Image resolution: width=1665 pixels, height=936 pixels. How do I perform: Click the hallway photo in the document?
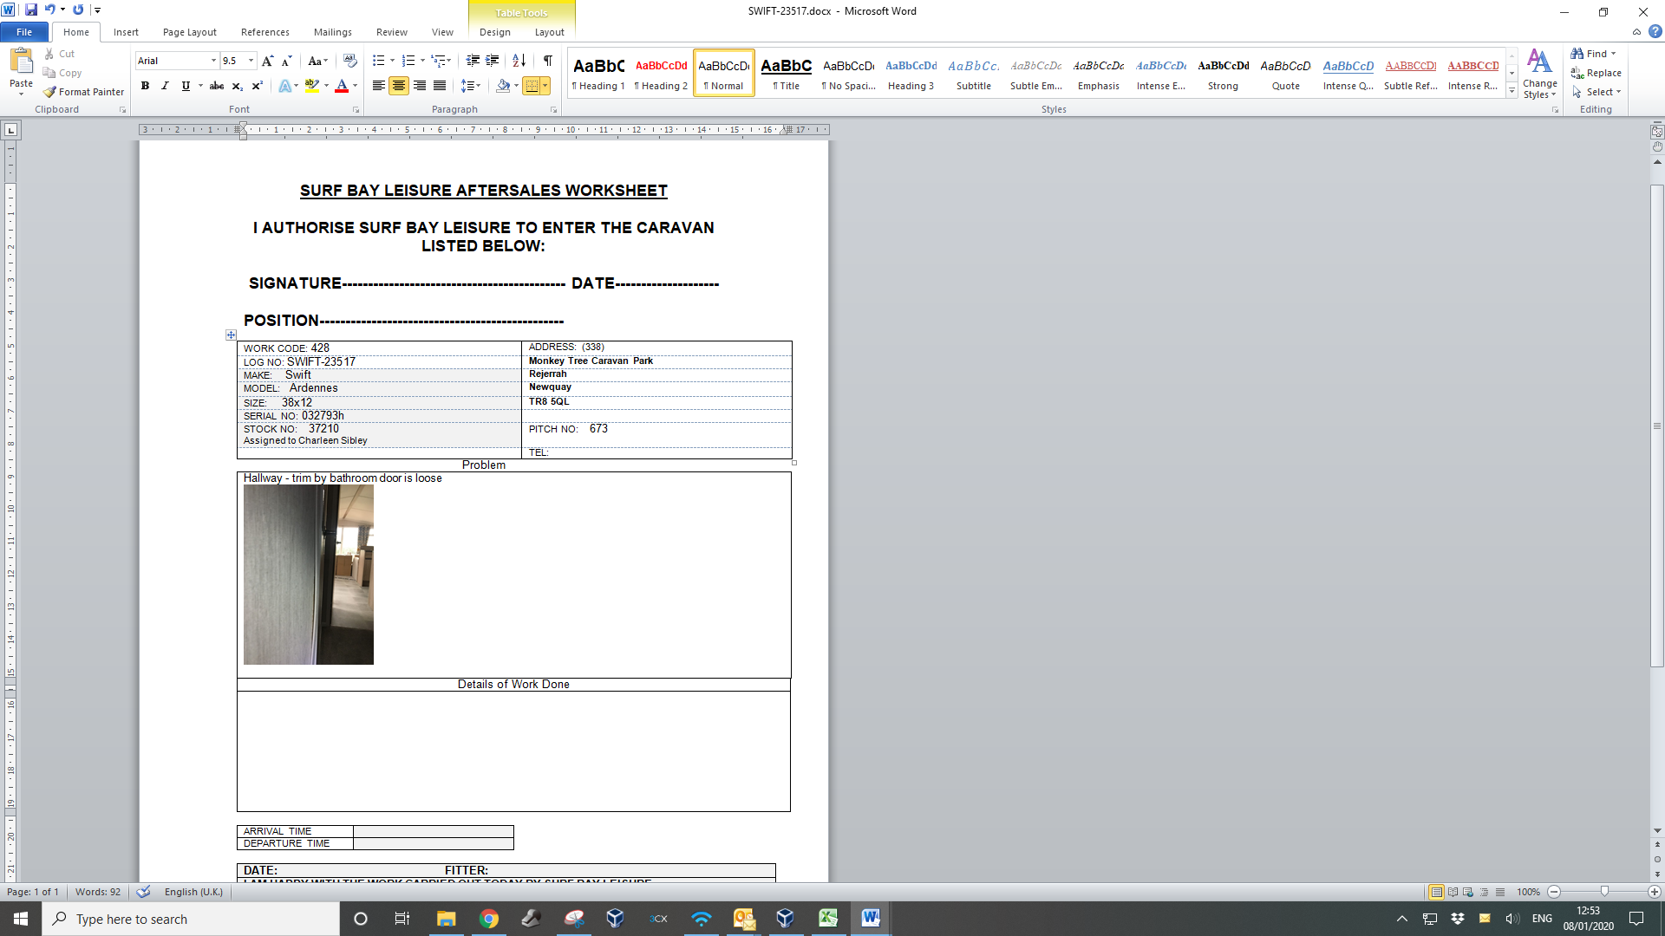pyautogui.click(x=308, y=575)
